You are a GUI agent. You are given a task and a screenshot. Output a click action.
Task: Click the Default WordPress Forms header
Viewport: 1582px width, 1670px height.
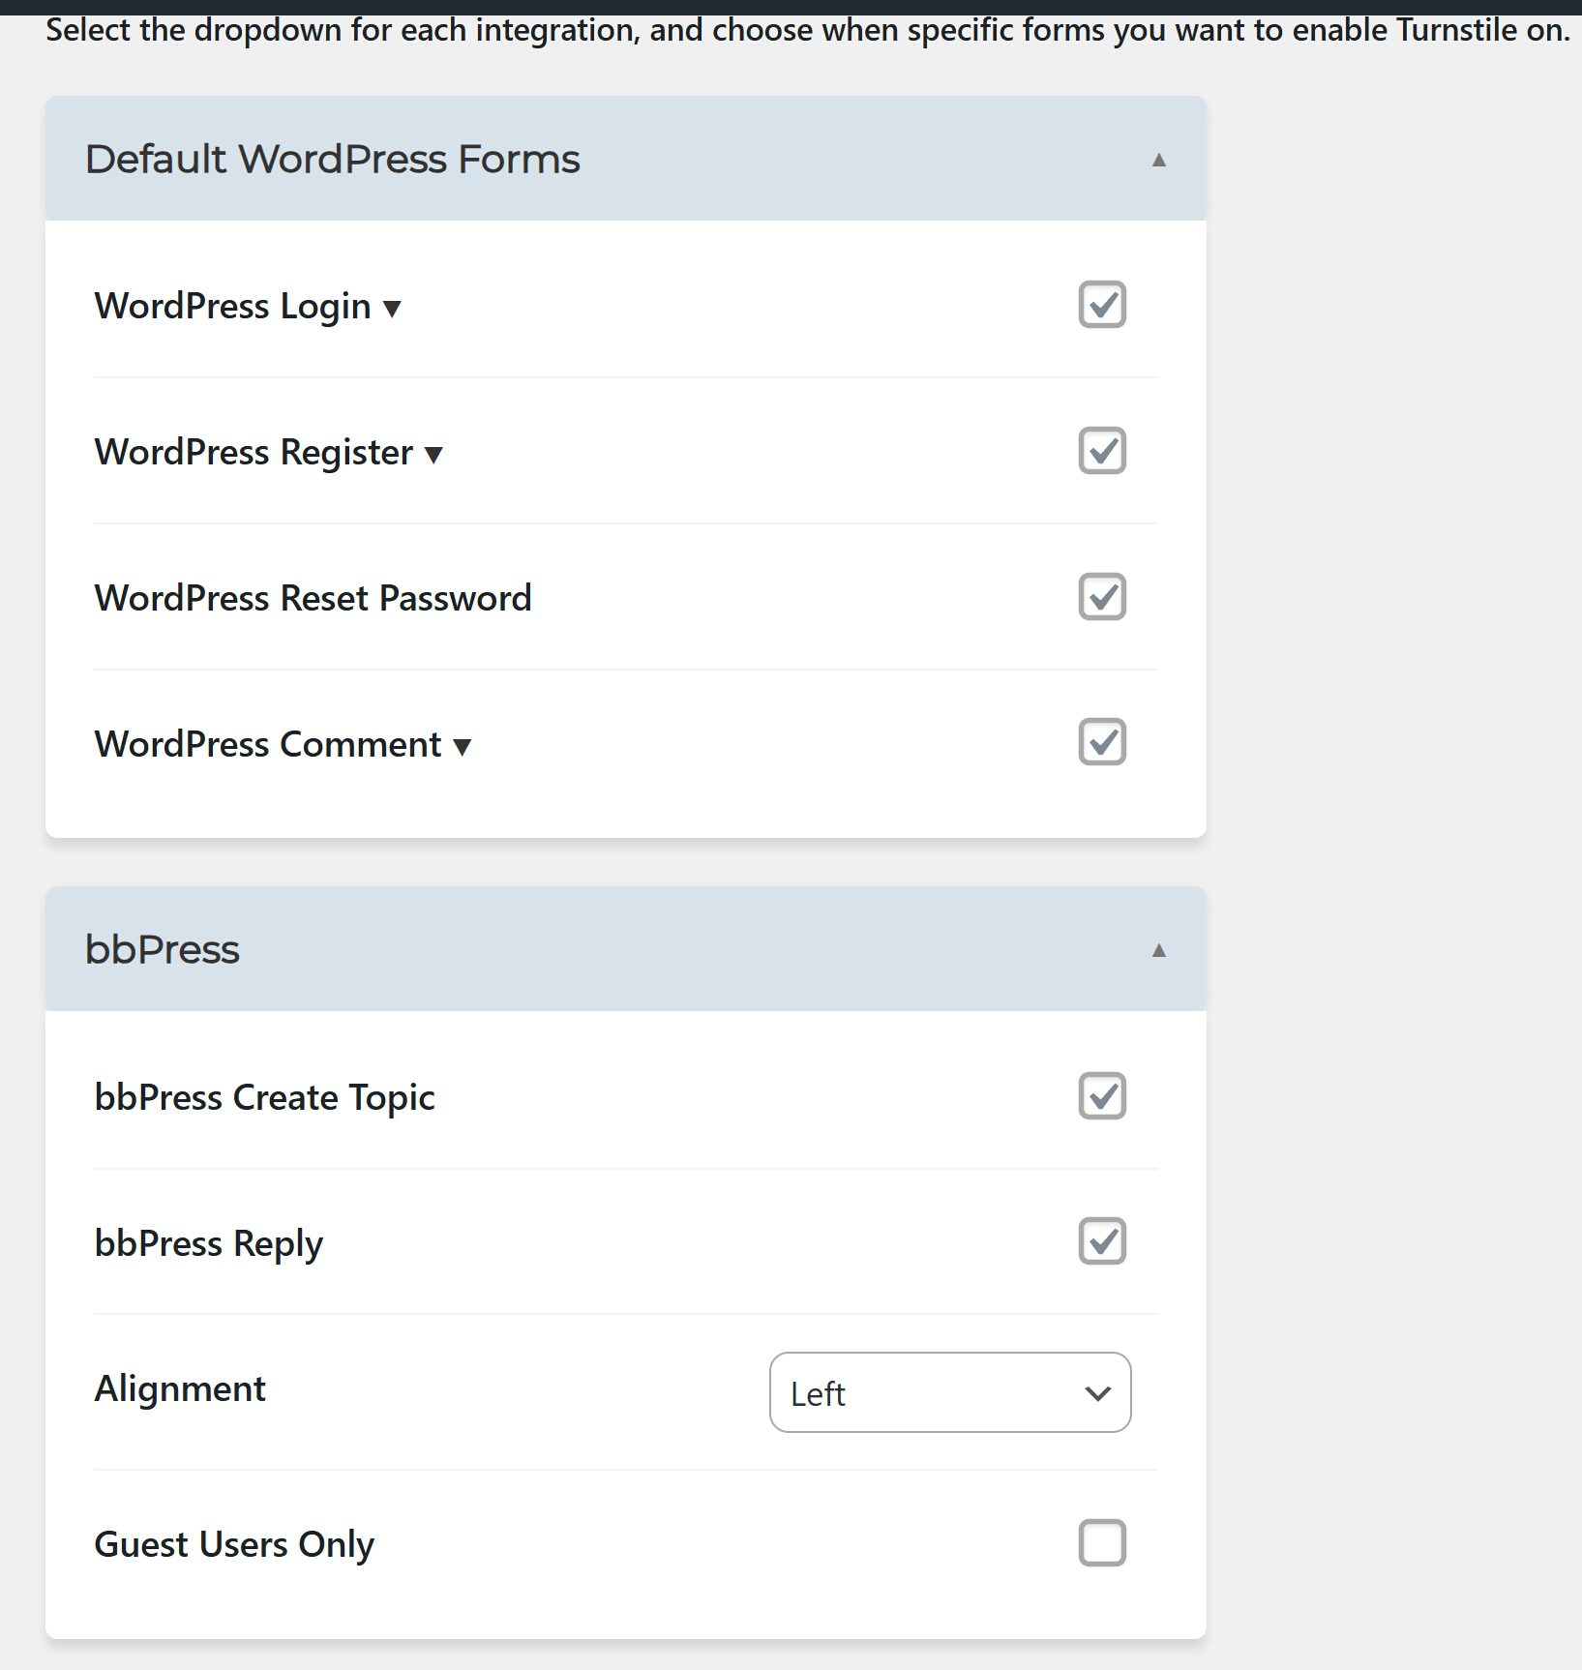626,159
